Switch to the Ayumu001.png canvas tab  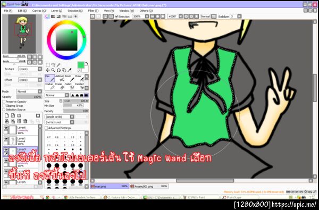click(x=149, y=186)
